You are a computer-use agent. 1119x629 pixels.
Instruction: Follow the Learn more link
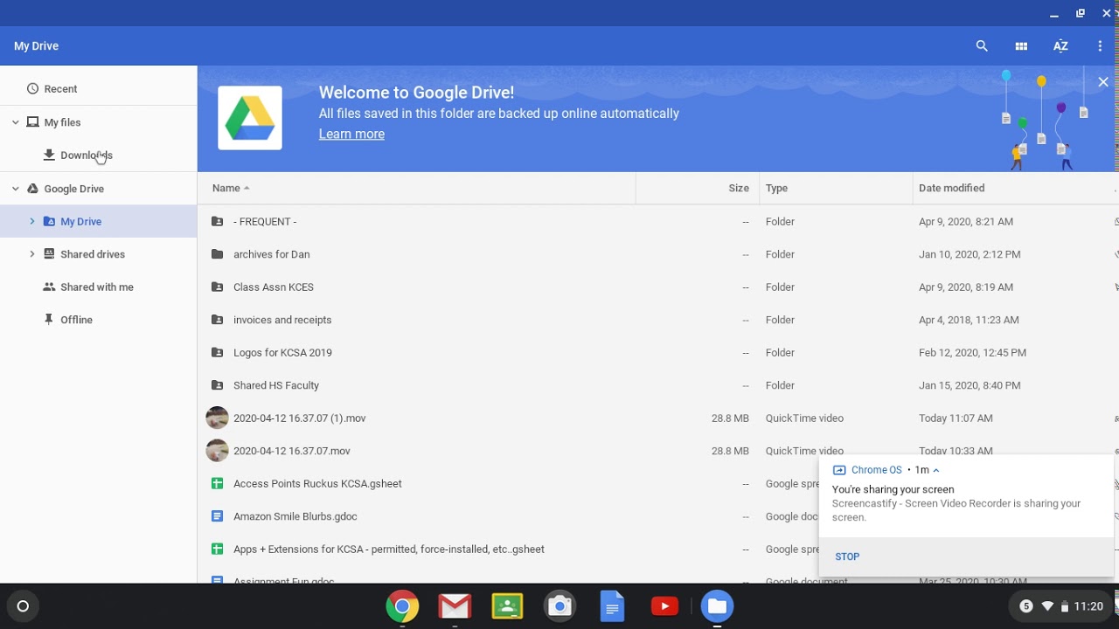[x=351, y=134]
